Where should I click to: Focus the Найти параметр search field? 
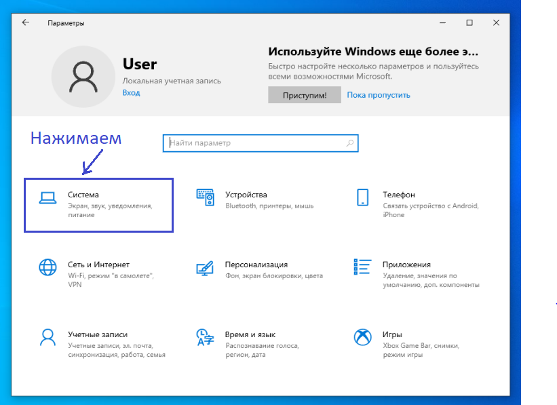point(261,143)
